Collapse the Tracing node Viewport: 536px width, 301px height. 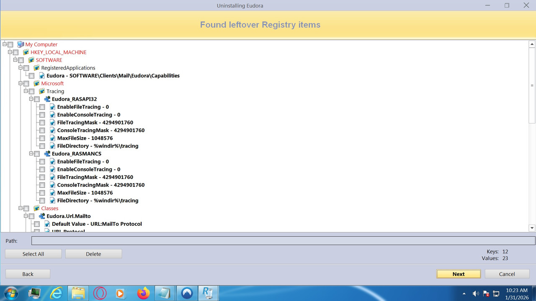tap(26, 91)
